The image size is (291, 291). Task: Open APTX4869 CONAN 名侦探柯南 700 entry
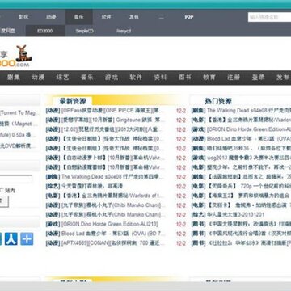112,243
